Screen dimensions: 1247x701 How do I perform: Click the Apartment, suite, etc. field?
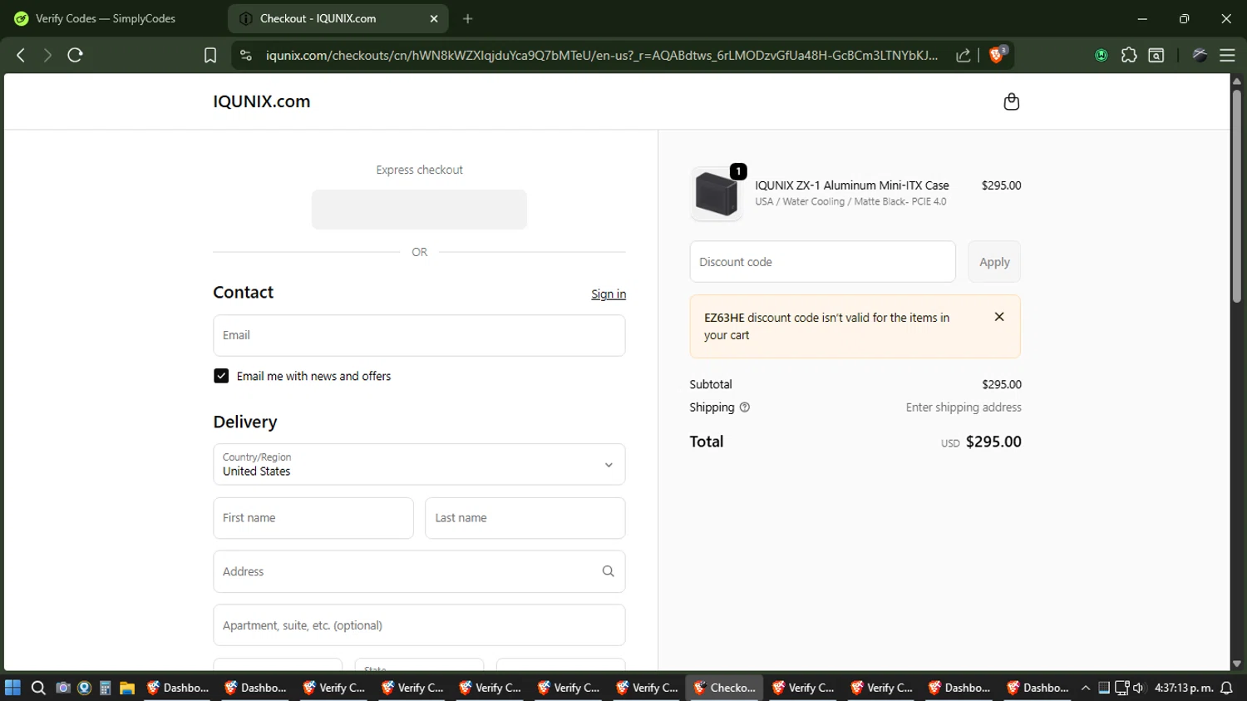[419, 625]
